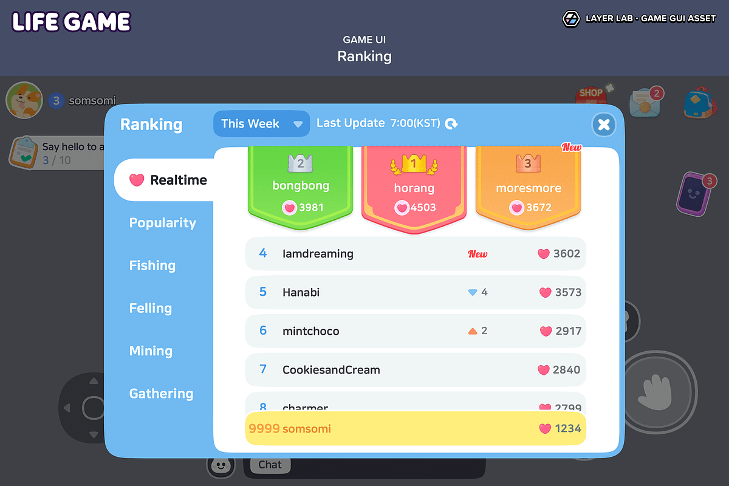Screen dimensions: 729x486
Task: Click heart score 2840
Action: coord(559,369)
